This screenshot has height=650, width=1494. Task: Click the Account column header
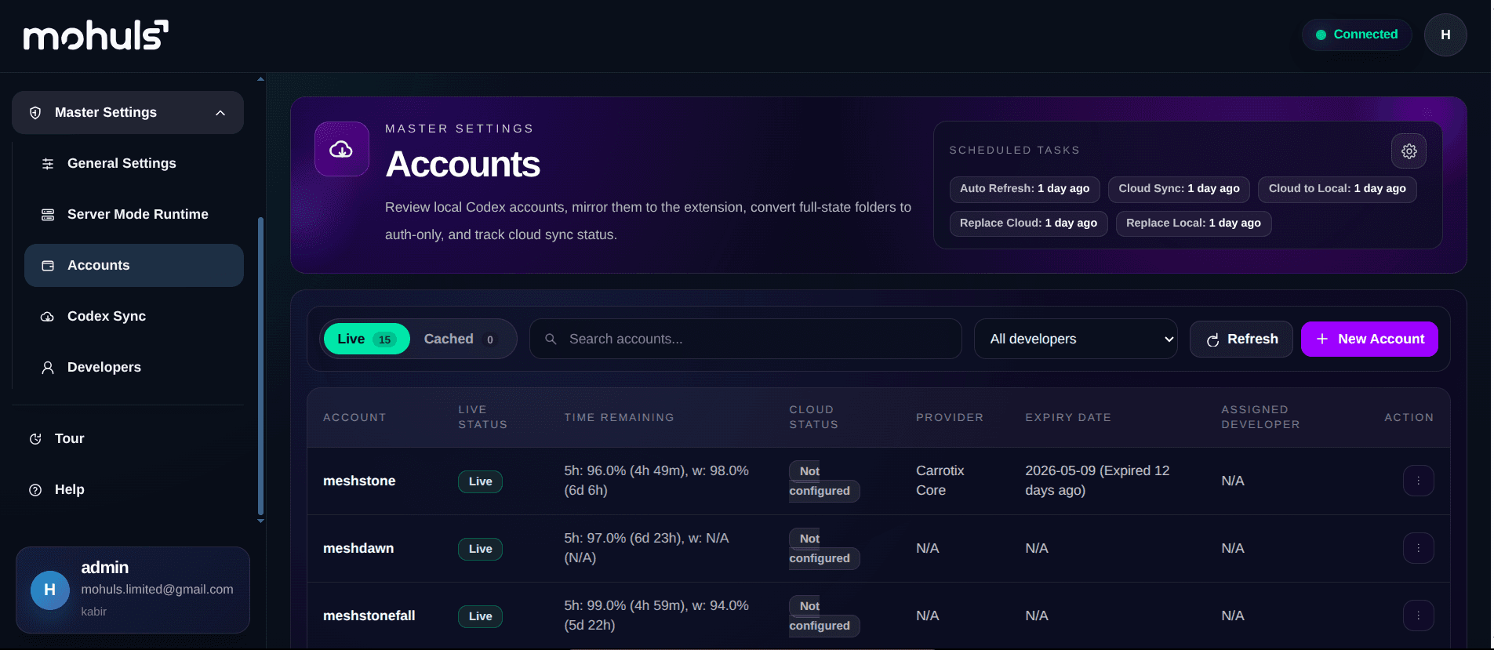coord(354,417)
